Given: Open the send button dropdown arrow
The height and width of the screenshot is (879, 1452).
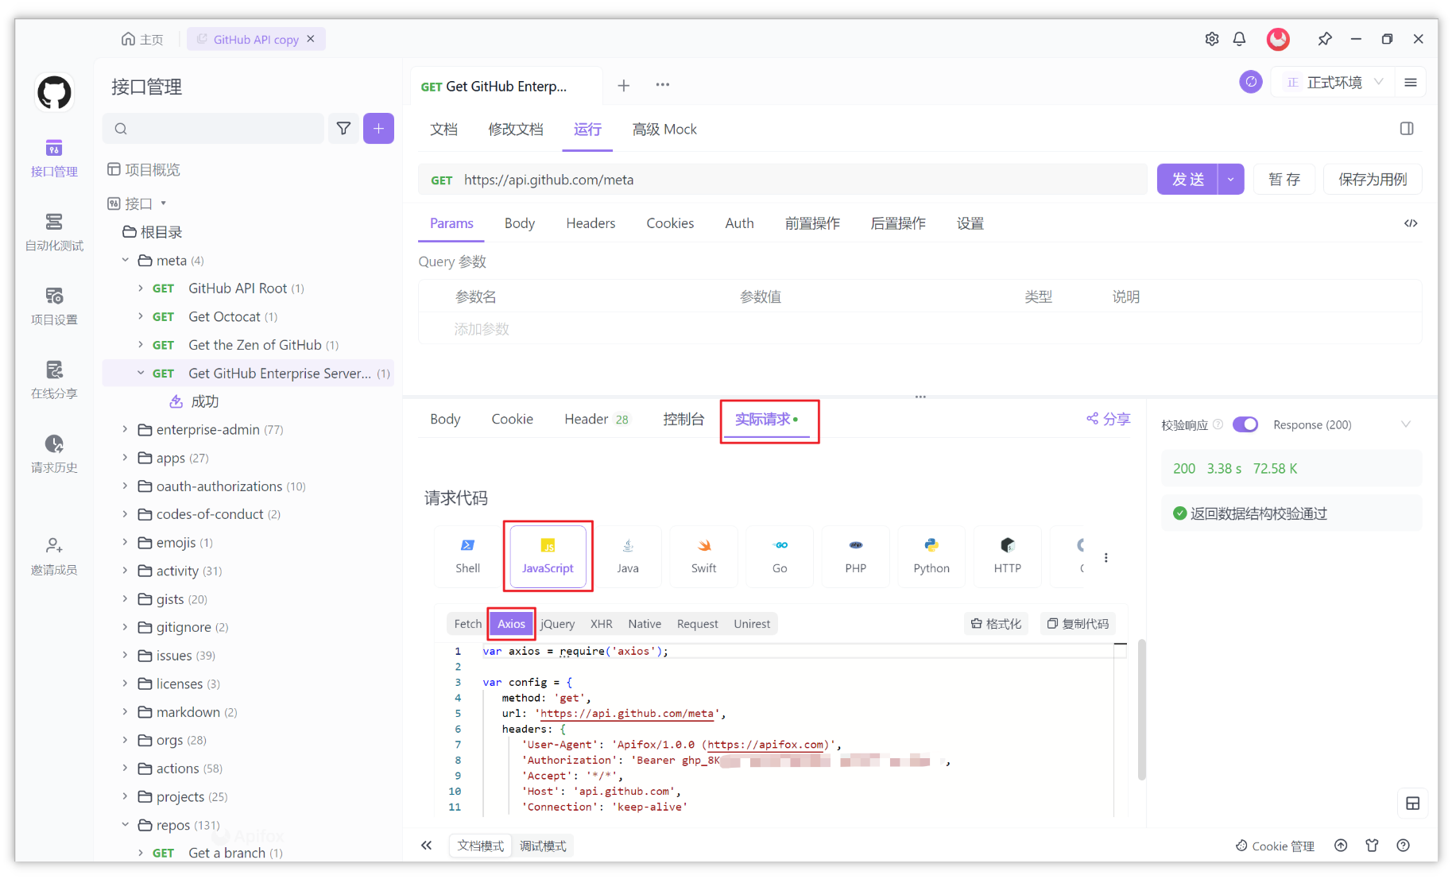Looking at the screenshot, I should (x=1230, y=180).
